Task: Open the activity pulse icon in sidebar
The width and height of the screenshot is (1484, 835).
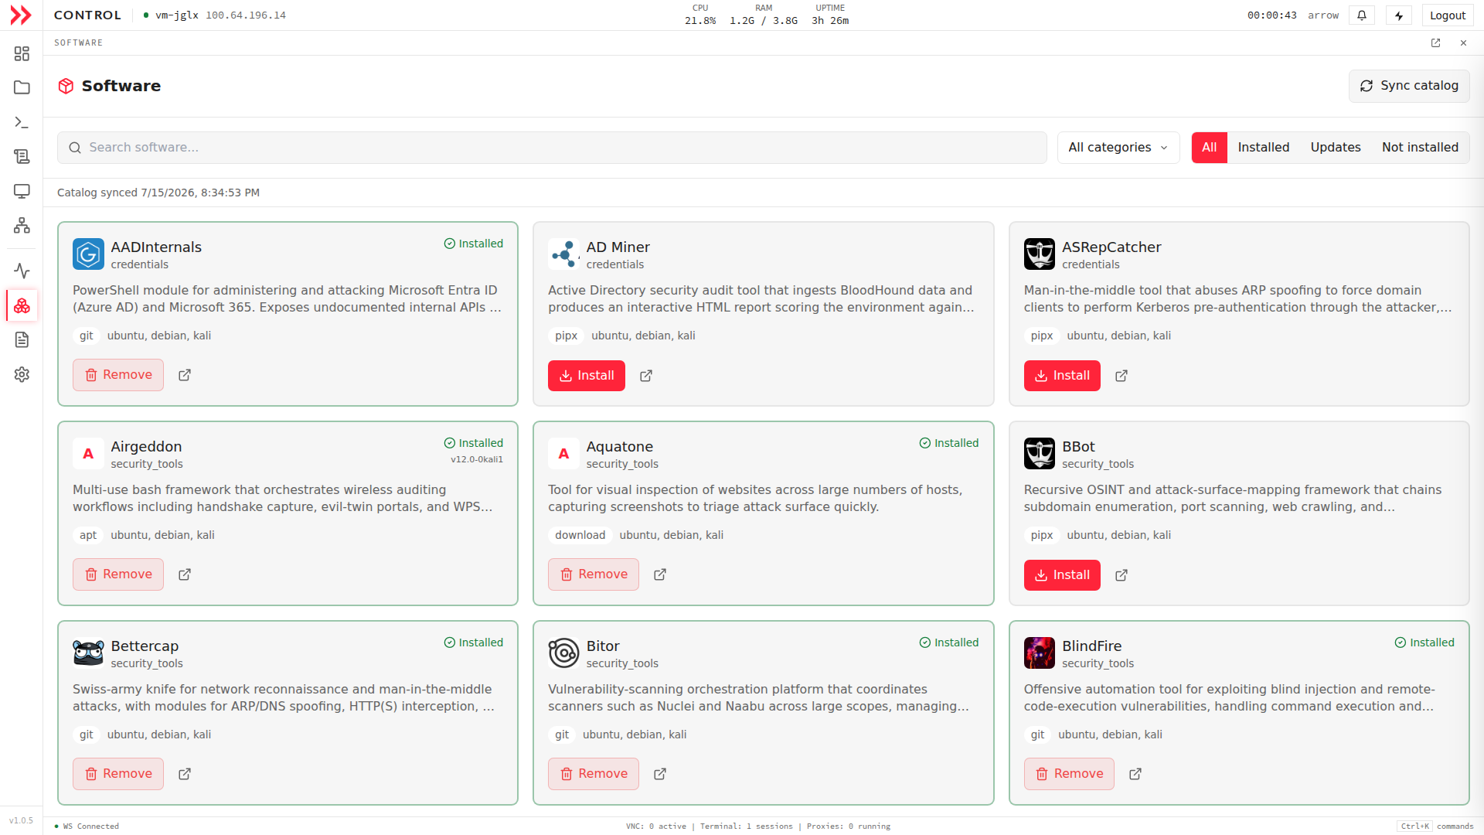Action: [x=22, y=271]
